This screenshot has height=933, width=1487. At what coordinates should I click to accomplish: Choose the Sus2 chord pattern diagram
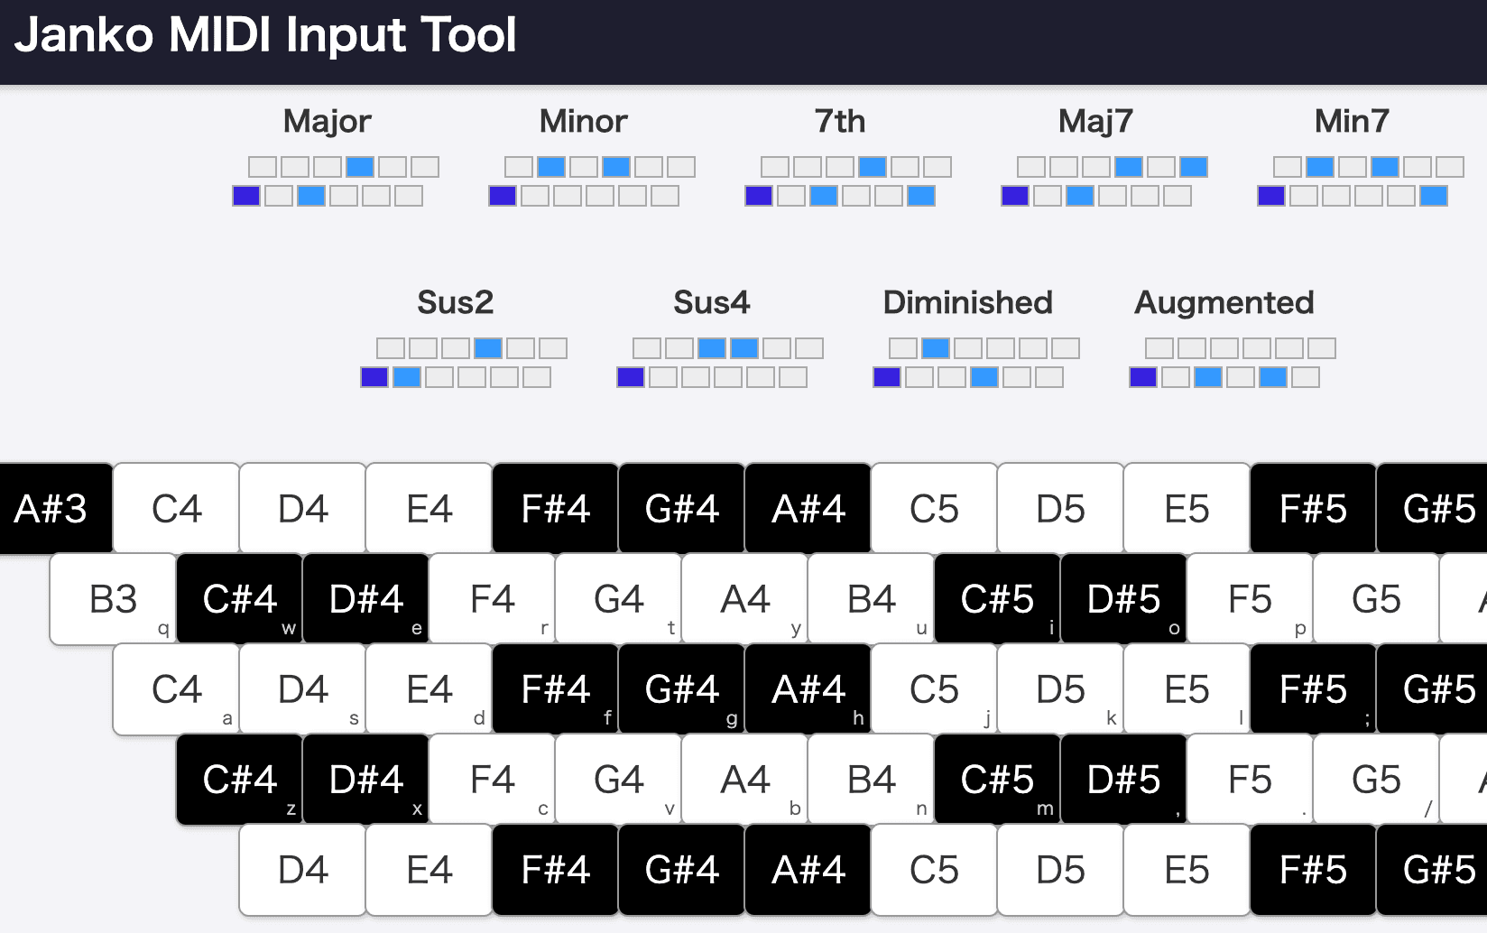[464, 363]
